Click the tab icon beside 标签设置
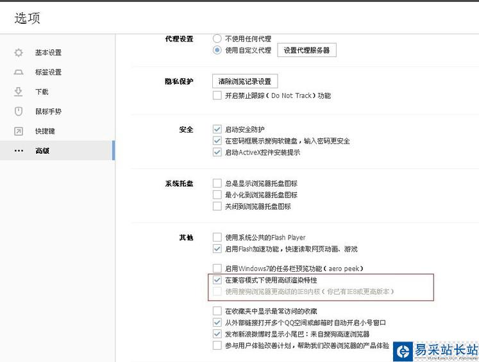The image size is (479, 362). (19, 72)
